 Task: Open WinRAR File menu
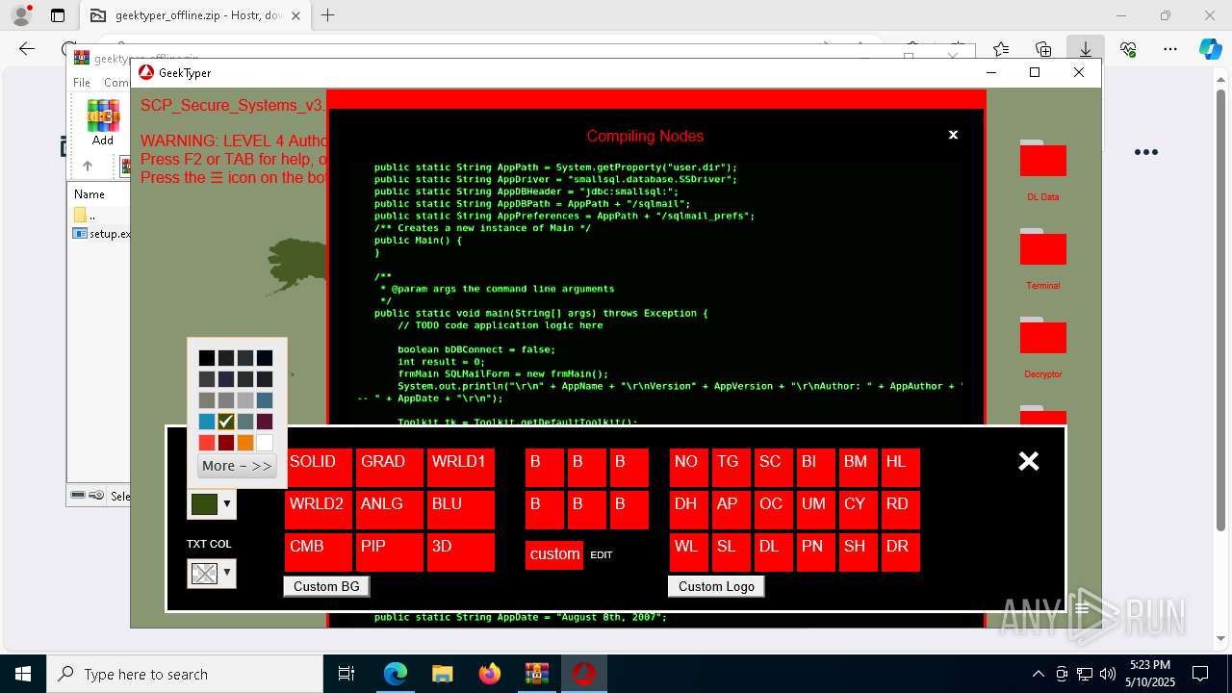pos(82,83)
